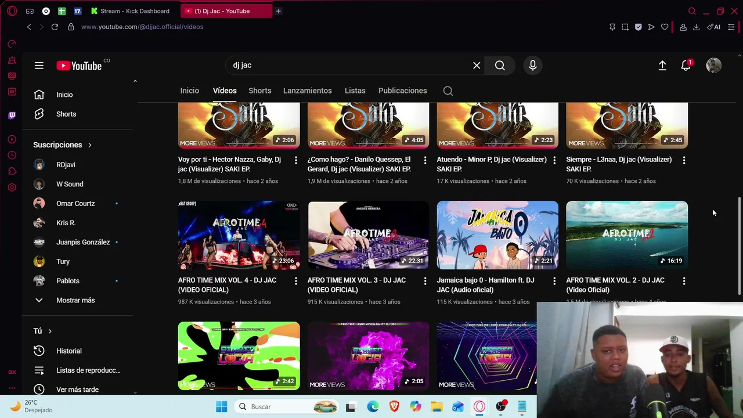Expand the Tú section
Viewport: 743px width, 418px height.
point(43,331)
